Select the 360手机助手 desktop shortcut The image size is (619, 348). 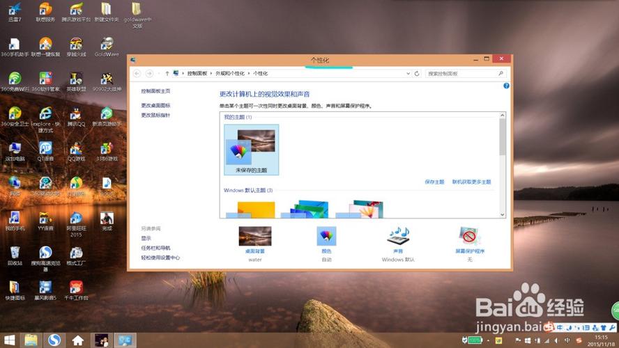click(x=15, y=47)
